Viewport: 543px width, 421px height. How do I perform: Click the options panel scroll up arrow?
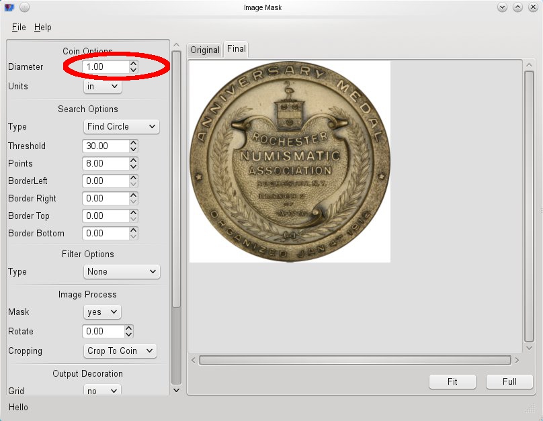(x=176, y=45)
